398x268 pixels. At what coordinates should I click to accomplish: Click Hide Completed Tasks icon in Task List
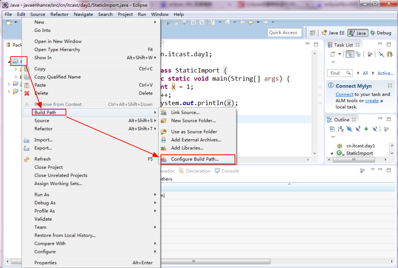tap(381, 54)
